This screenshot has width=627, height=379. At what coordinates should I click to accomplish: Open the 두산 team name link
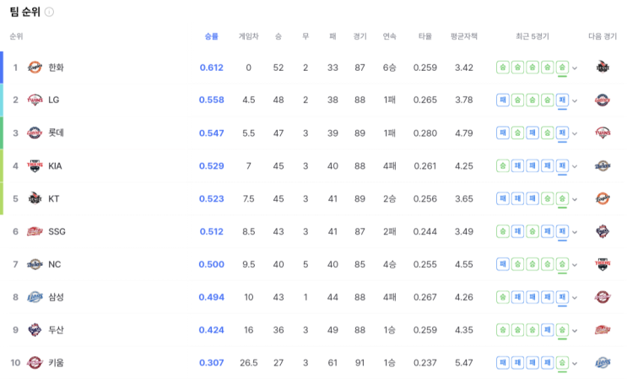coord(57,330)
